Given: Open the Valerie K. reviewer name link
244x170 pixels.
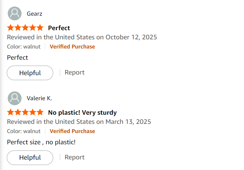Looking at the screenshot, I should click(x=39, y=98).
